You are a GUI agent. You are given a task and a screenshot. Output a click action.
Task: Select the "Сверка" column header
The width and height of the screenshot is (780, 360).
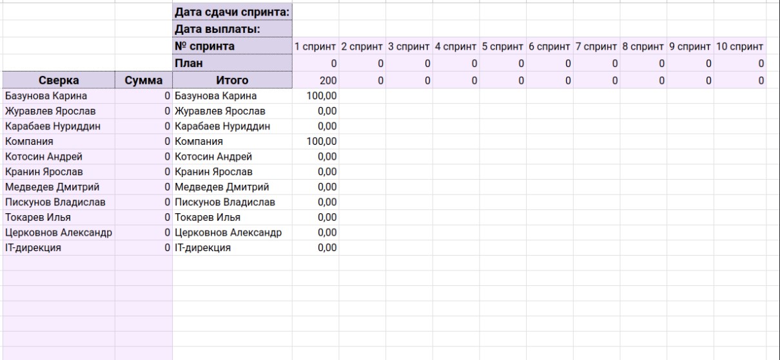tap(58, 80)
